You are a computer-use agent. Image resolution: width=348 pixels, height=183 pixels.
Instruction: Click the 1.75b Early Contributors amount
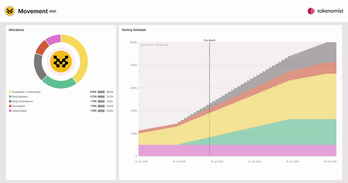(x=94, y=101)
